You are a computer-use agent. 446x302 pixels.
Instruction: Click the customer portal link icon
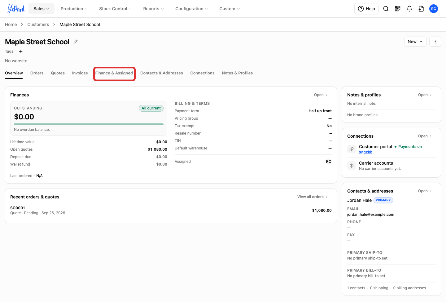[x=352, y=149]
